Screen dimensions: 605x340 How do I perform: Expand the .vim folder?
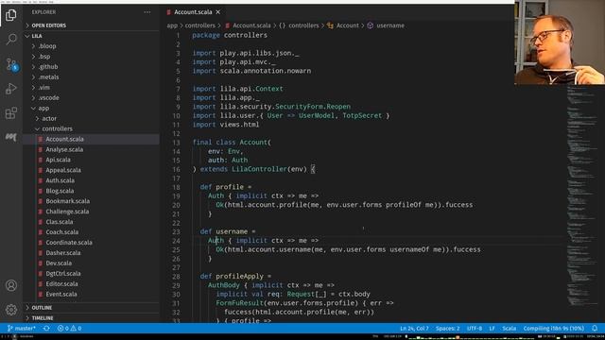tap(91, 88)
